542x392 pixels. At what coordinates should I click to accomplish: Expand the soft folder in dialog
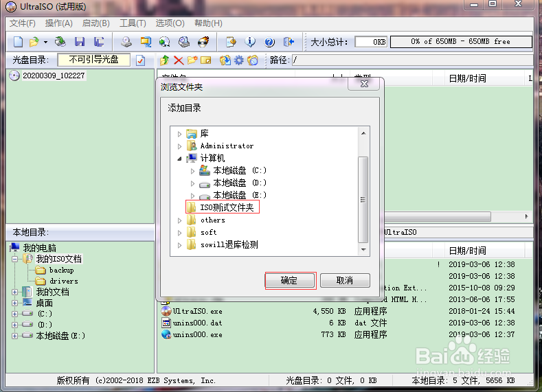click(x=179, y=233)
